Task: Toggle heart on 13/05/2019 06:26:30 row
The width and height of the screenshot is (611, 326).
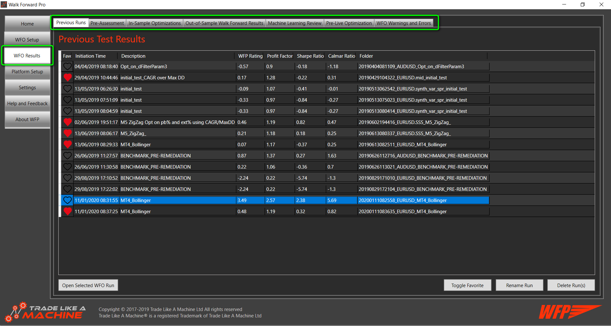Action: tap(67, 89)
